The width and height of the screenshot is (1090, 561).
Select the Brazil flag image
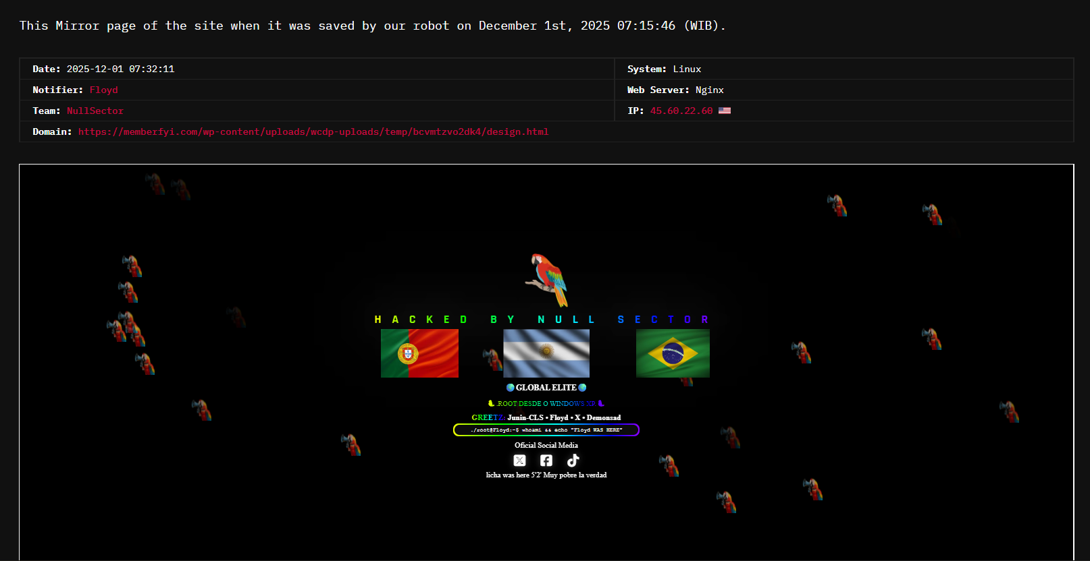point(673,353)
